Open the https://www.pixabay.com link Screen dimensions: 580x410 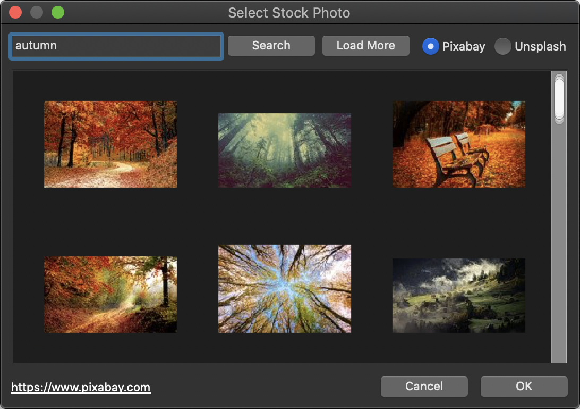coord(81,388)
